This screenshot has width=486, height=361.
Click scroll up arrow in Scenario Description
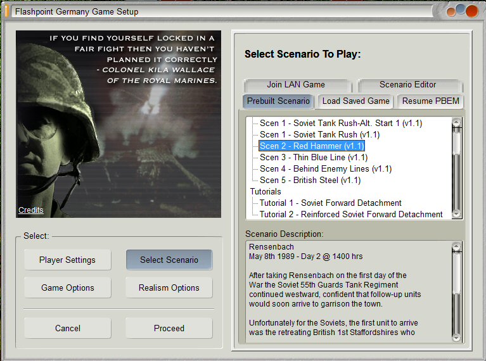[x=456, y=247]
